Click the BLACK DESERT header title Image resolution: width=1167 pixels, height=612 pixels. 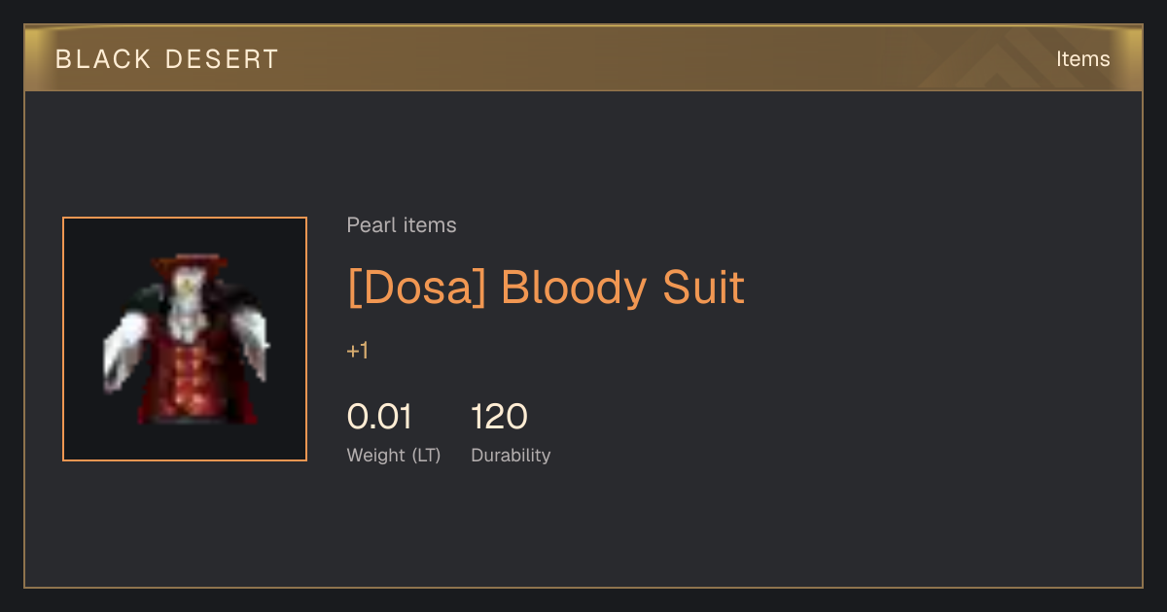167,59
